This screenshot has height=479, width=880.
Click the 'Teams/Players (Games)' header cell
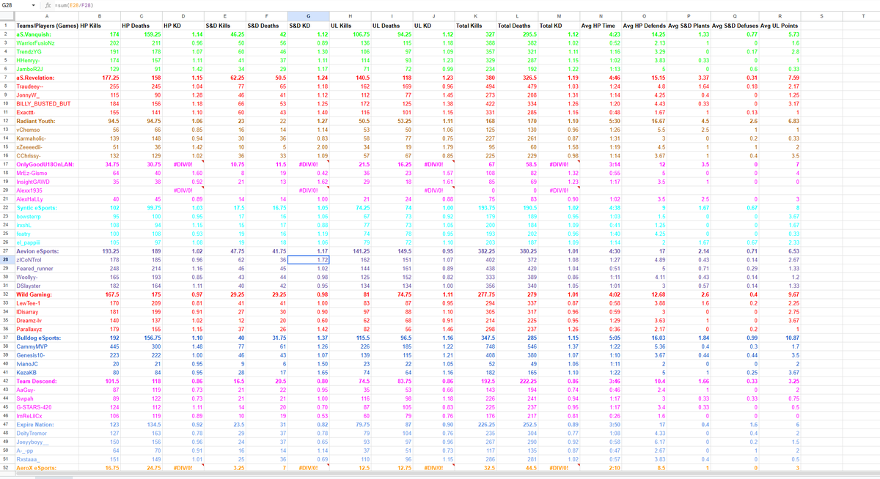click(46, 25)
